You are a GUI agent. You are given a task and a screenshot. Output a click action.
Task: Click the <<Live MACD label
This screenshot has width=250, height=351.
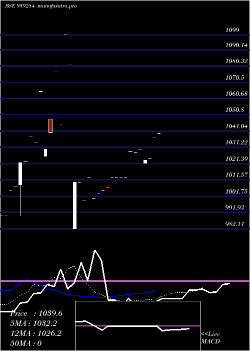(210, 337)
